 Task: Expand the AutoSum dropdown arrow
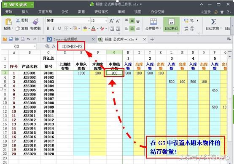point(221,28)
